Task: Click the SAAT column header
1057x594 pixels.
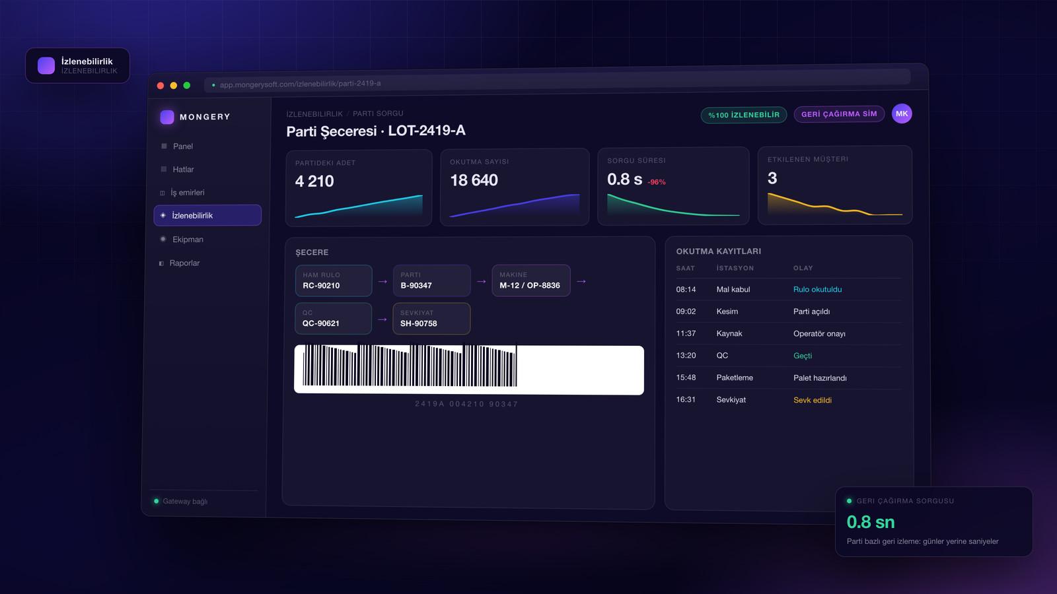Action: tap(685, 268)
